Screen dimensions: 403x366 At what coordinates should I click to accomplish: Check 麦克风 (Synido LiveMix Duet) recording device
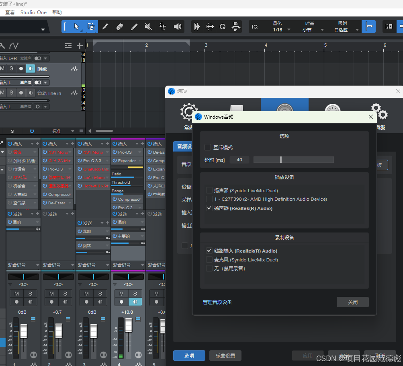209,260
